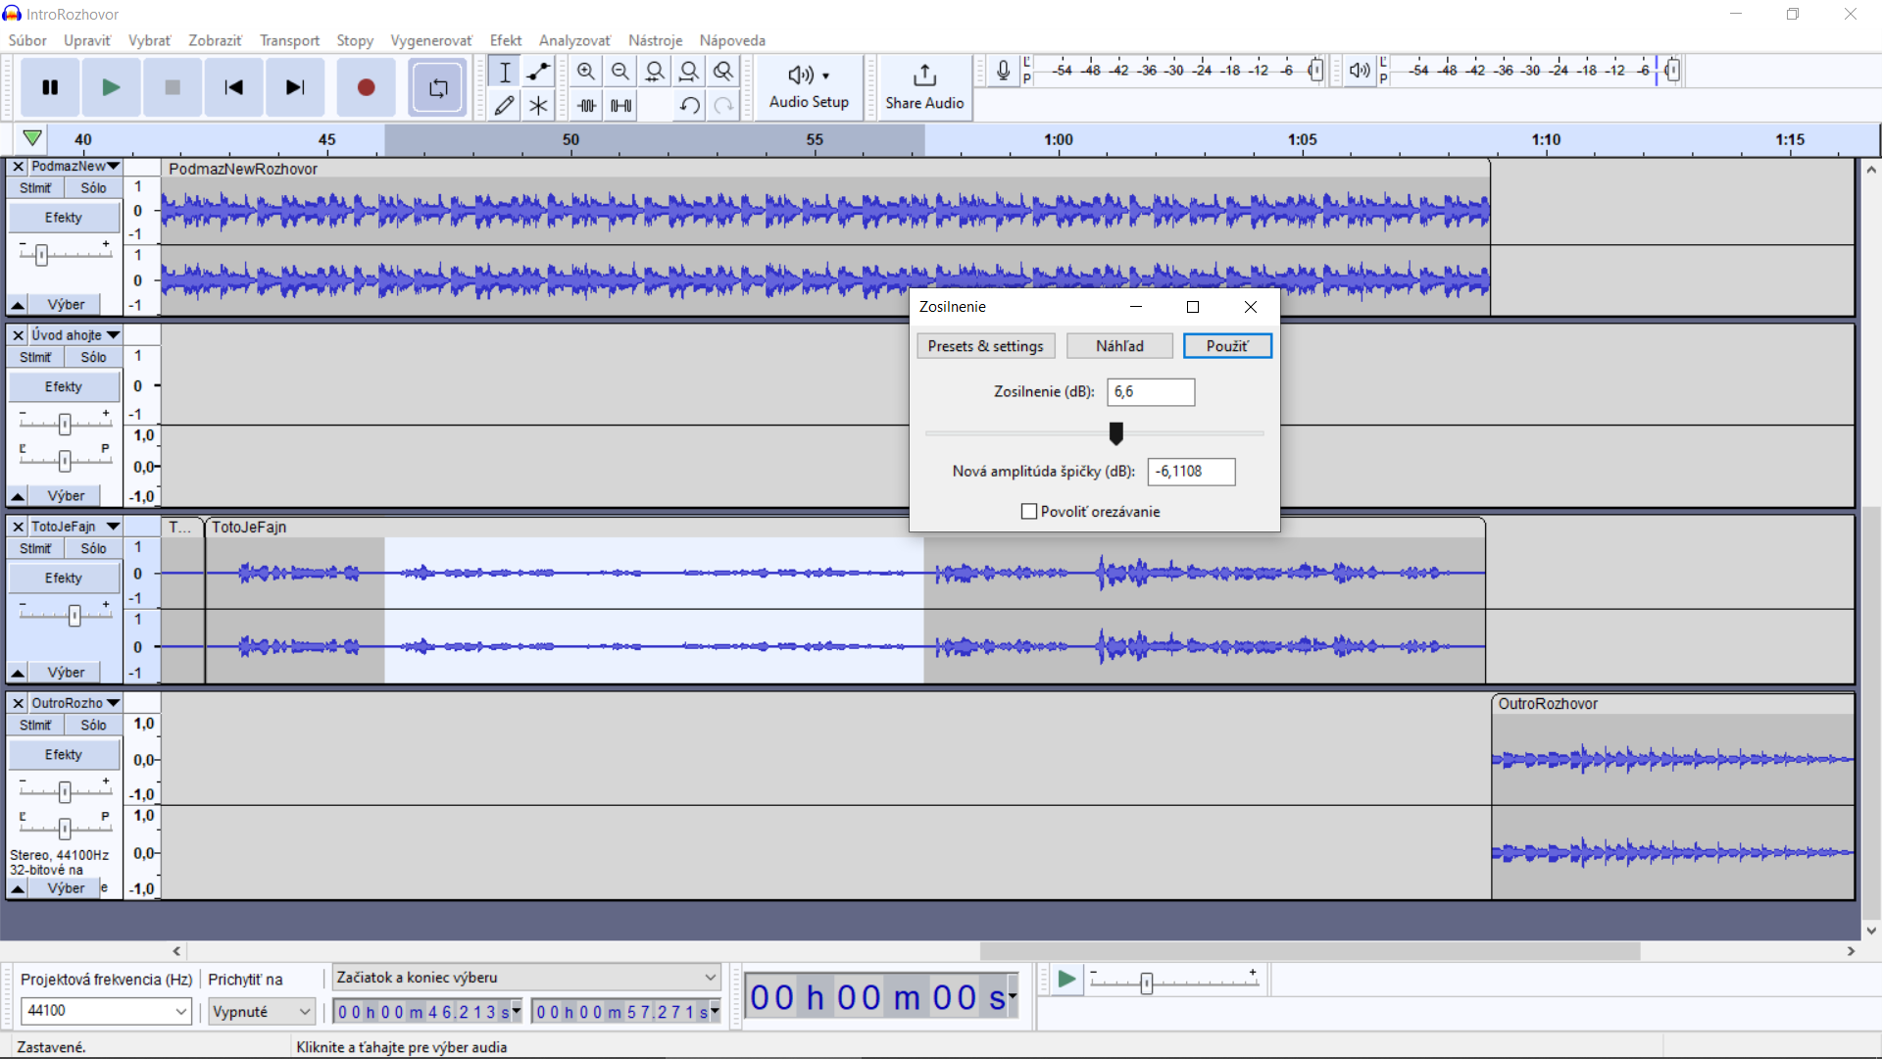Viewport: 1882px width, 1059px height.
Task: Click the Zoom In tool
Action: 587,73
